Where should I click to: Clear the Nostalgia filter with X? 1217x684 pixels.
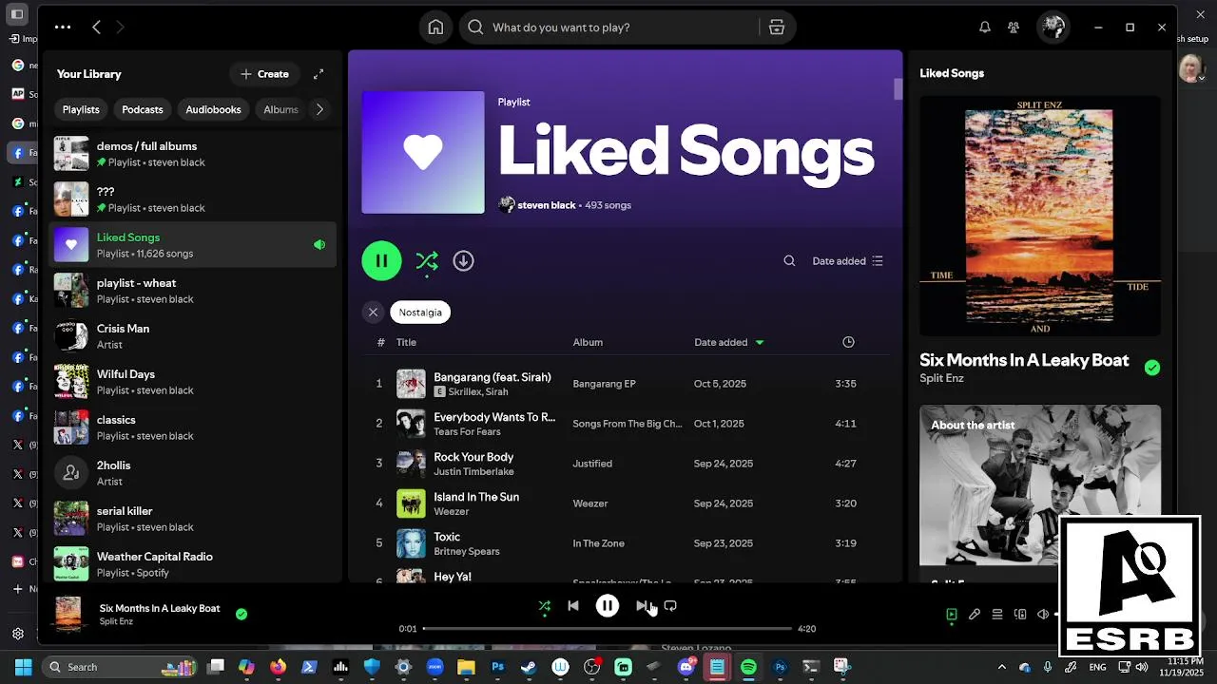click(373, 312)
